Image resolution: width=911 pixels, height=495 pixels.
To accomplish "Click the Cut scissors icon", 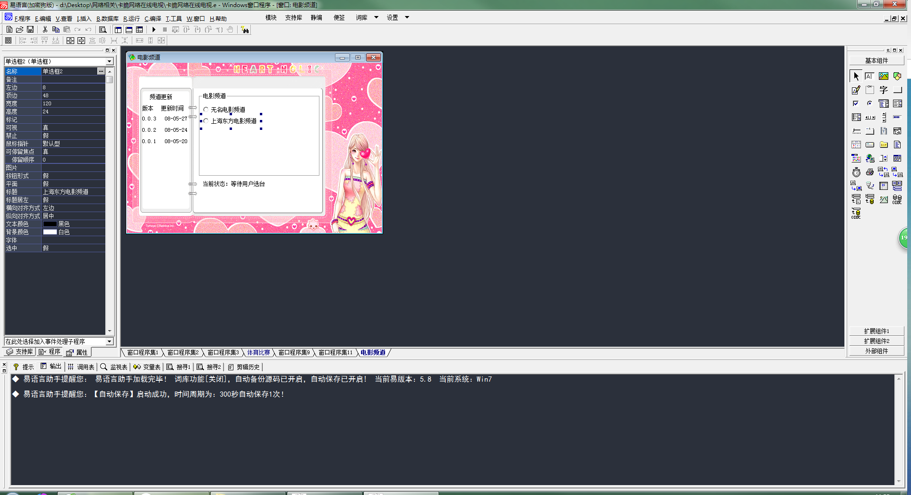I will 45,29.
